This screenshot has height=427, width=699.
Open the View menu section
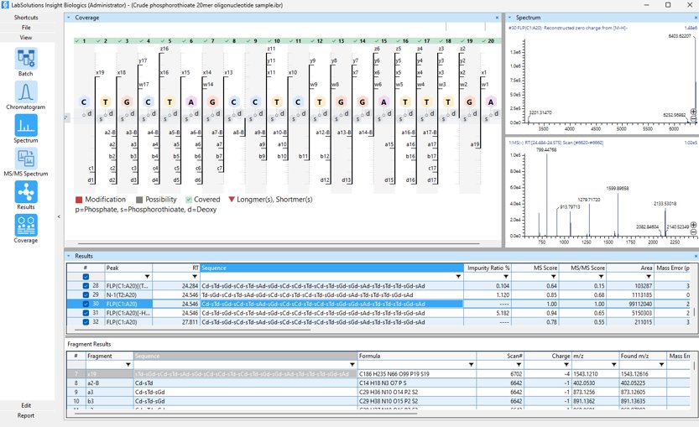[26, 38]
